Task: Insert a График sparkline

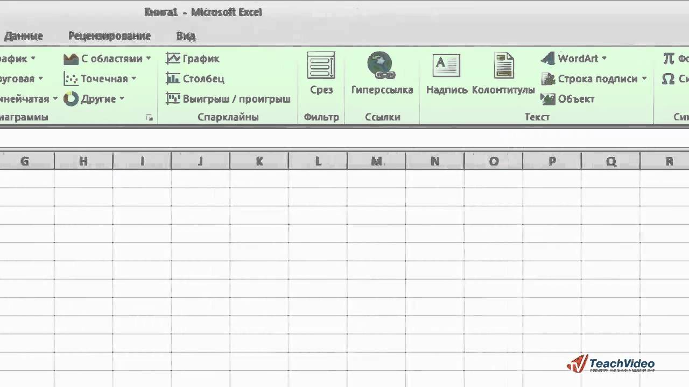Action: [x=193, y=59]
